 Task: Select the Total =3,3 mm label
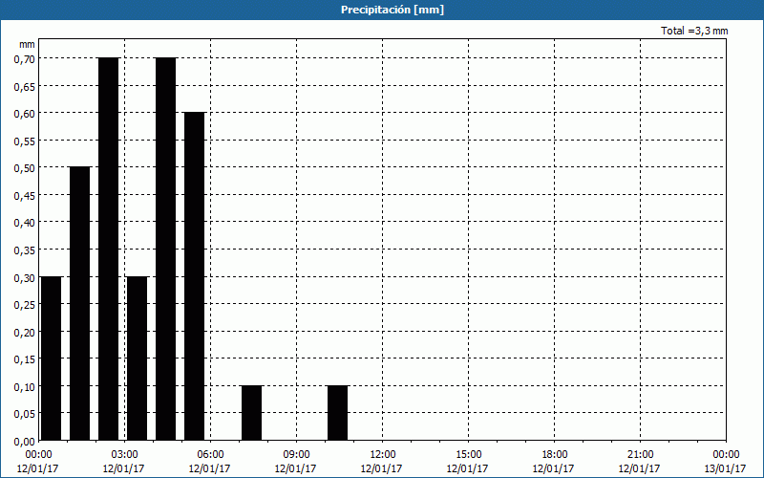[694, 31]
